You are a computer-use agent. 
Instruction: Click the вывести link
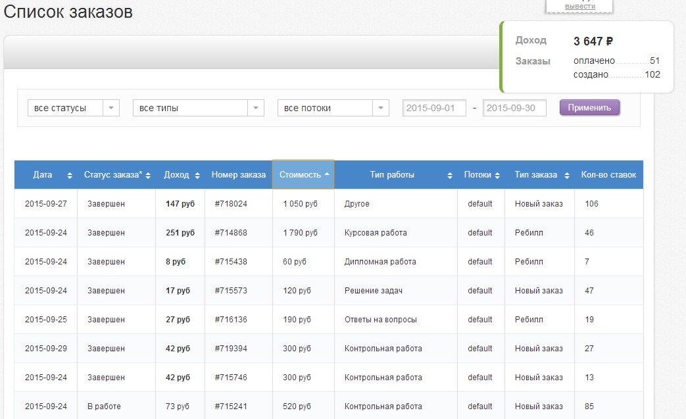pos(580,6)
